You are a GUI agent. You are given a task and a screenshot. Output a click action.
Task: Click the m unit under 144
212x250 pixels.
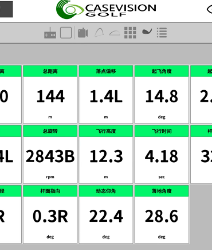(x=50, y=117)
